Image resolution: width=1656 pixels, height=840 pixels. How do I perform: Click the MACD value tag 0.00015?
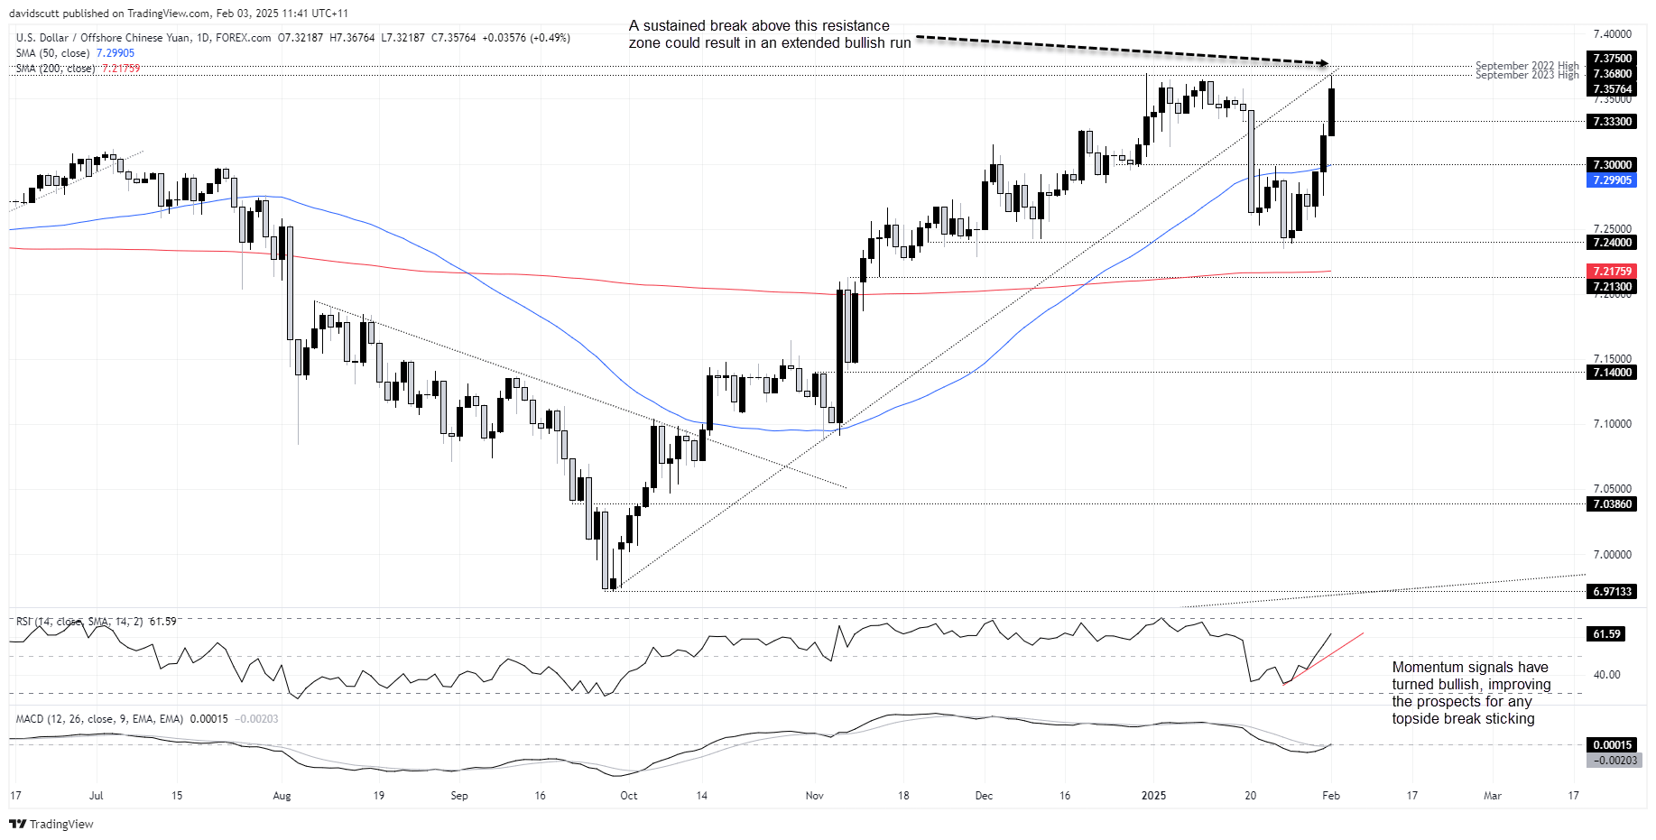coord(1612,745)
